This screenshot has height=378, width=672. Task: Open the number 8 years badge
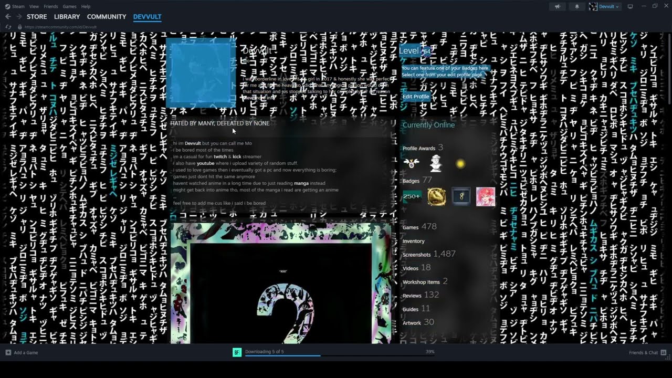tap(461, 197)
